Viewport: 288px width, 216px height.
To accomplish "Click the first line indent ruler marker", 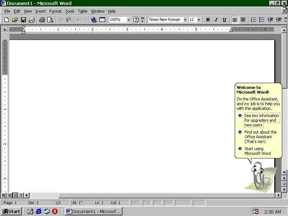I will 23,28.
